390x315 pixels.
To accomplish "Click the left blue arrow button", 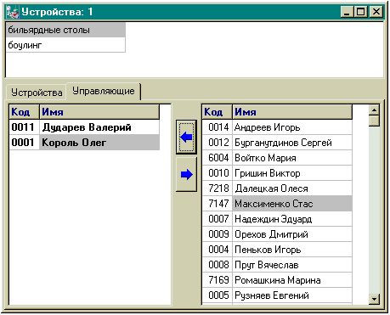I will click(x=186, y=137).
